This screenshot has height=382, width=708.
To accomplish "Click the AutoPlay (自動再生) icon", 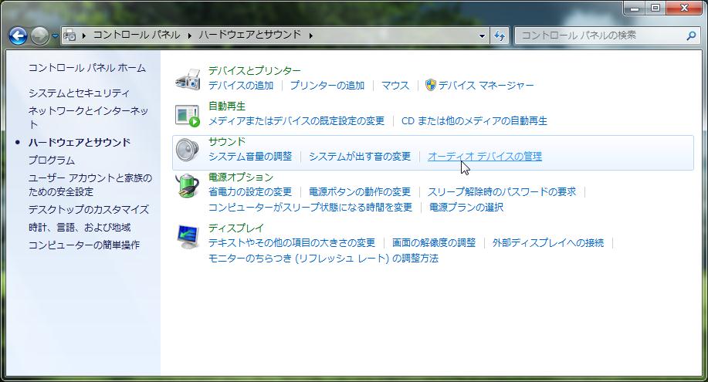I will coord(188,115).
